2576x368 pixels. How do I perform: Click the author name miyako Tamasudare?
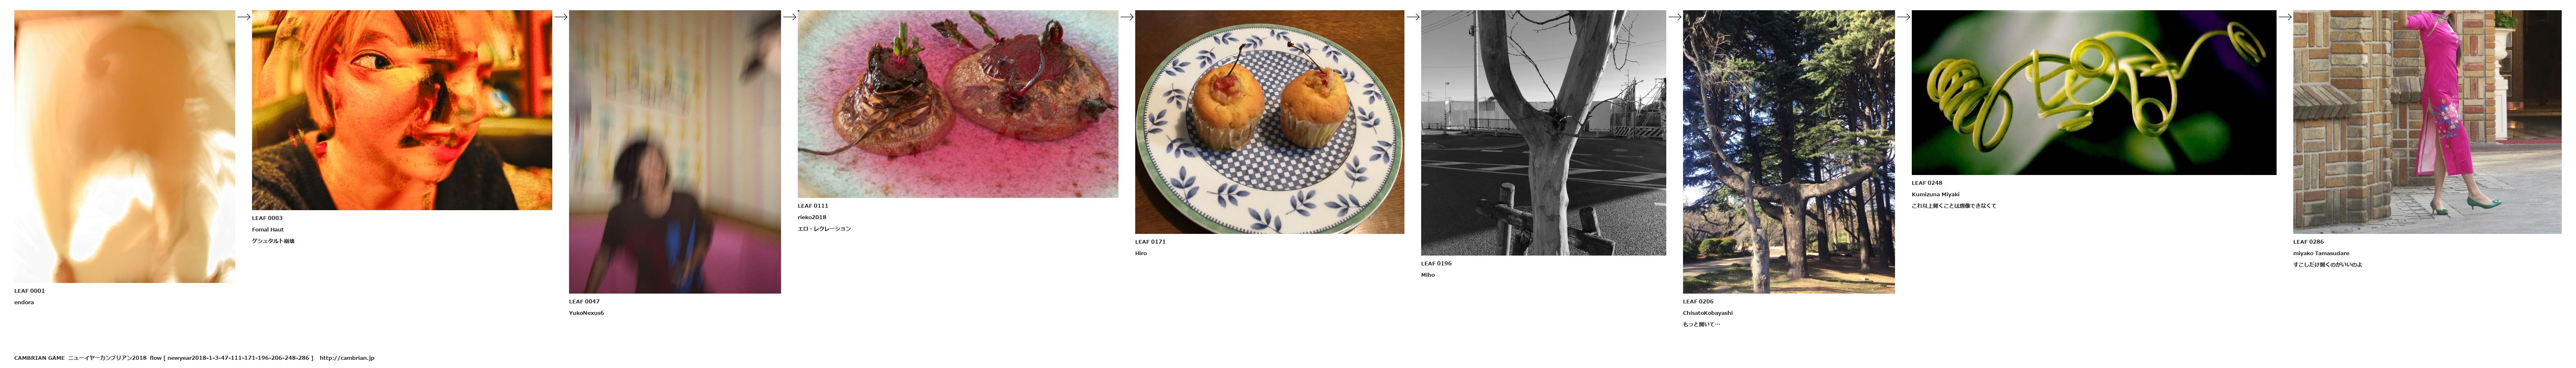click(x=2321, y=253)
